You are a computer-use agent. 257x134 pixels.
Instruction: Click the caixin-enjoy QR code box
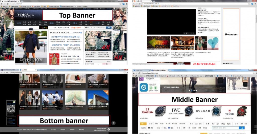click(11, 109)
